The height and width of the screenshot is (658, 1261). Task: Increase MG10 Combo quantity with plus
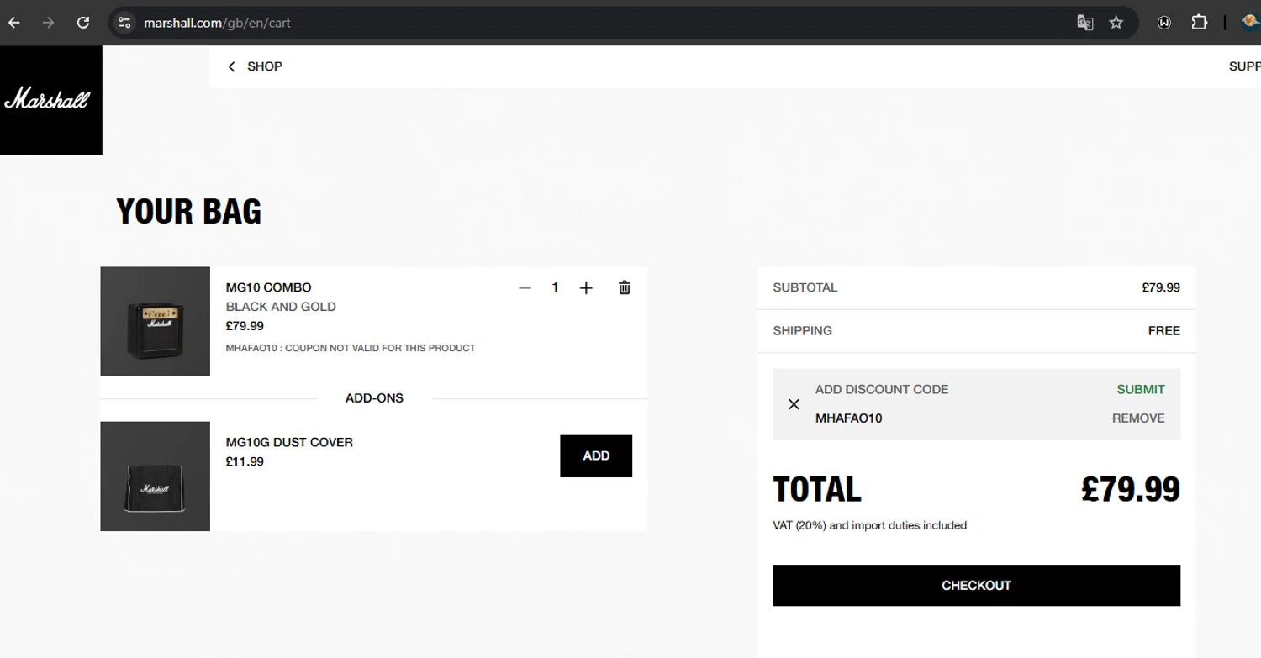click(586, 287)
